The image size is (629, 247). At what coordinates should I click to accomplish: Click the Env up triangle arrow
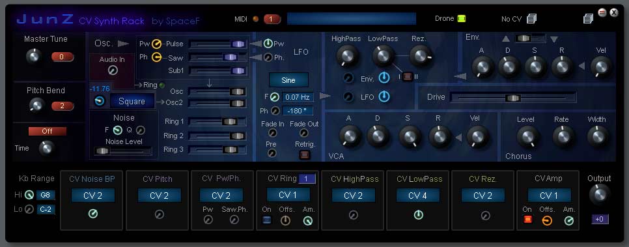tap(506, 39)
